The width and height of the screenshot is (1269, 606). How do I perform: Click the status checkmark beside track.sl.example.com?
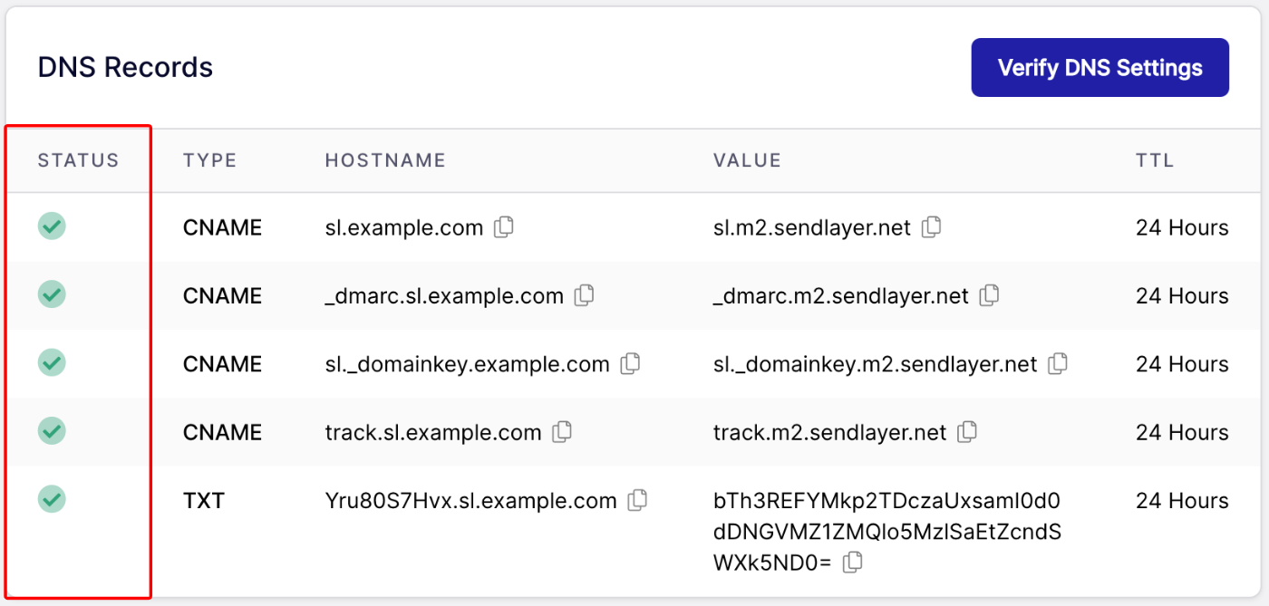[52, 432]
